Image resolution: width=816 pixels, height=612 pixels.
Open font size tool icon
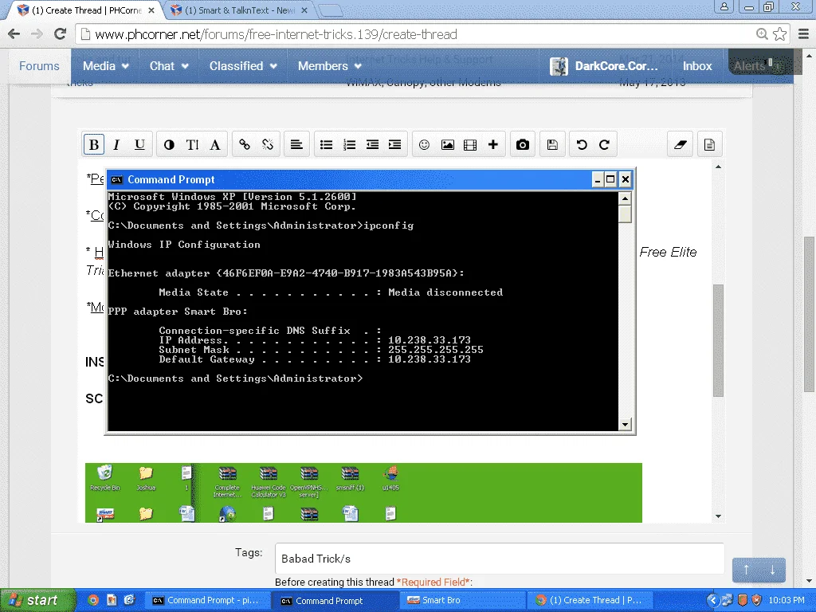click(192, 145)
